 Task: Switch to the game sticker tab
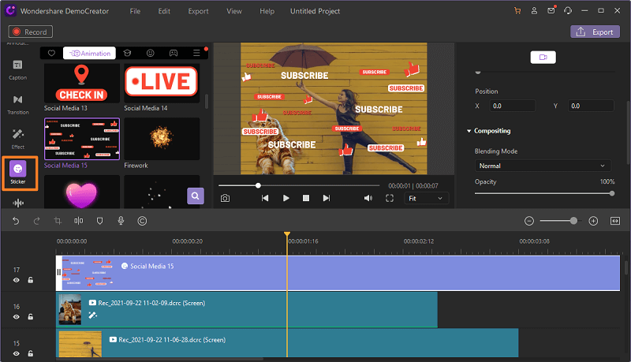174,53
